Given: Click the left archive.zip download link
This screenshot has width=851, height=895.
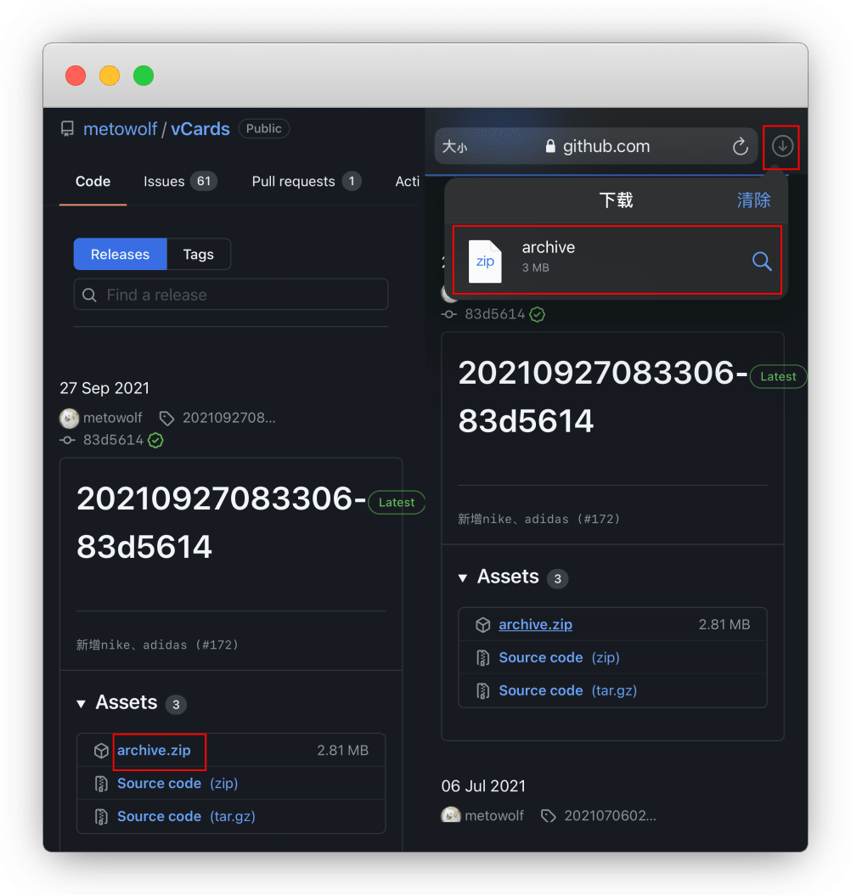Looking at the screenshot, I should (154, 751).
